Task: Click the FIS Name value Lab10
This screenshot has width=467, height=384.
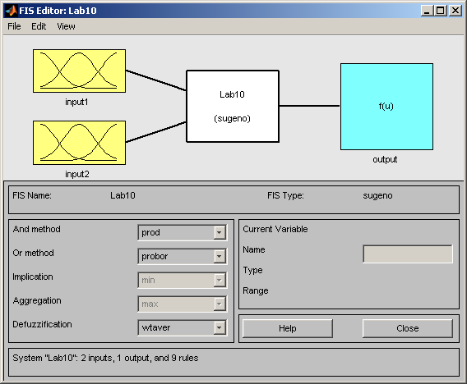Action: (123, 195)
